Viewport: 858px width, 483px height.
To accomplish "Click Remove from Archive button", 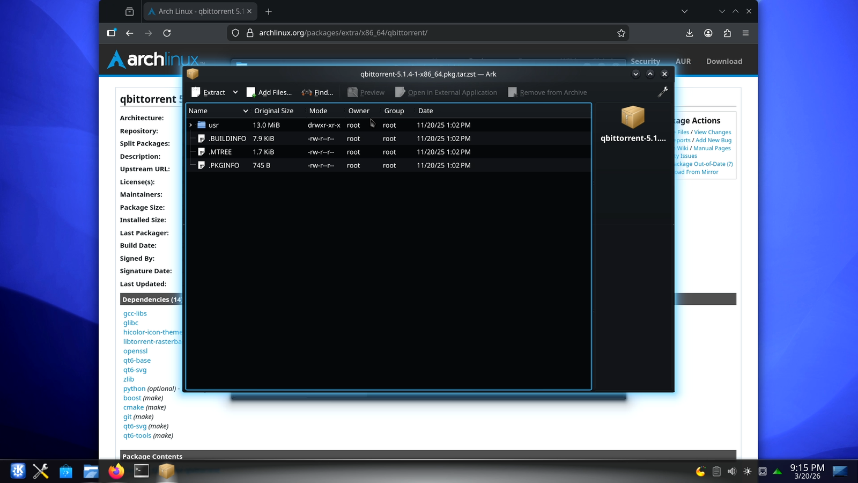I will [548, 92].
